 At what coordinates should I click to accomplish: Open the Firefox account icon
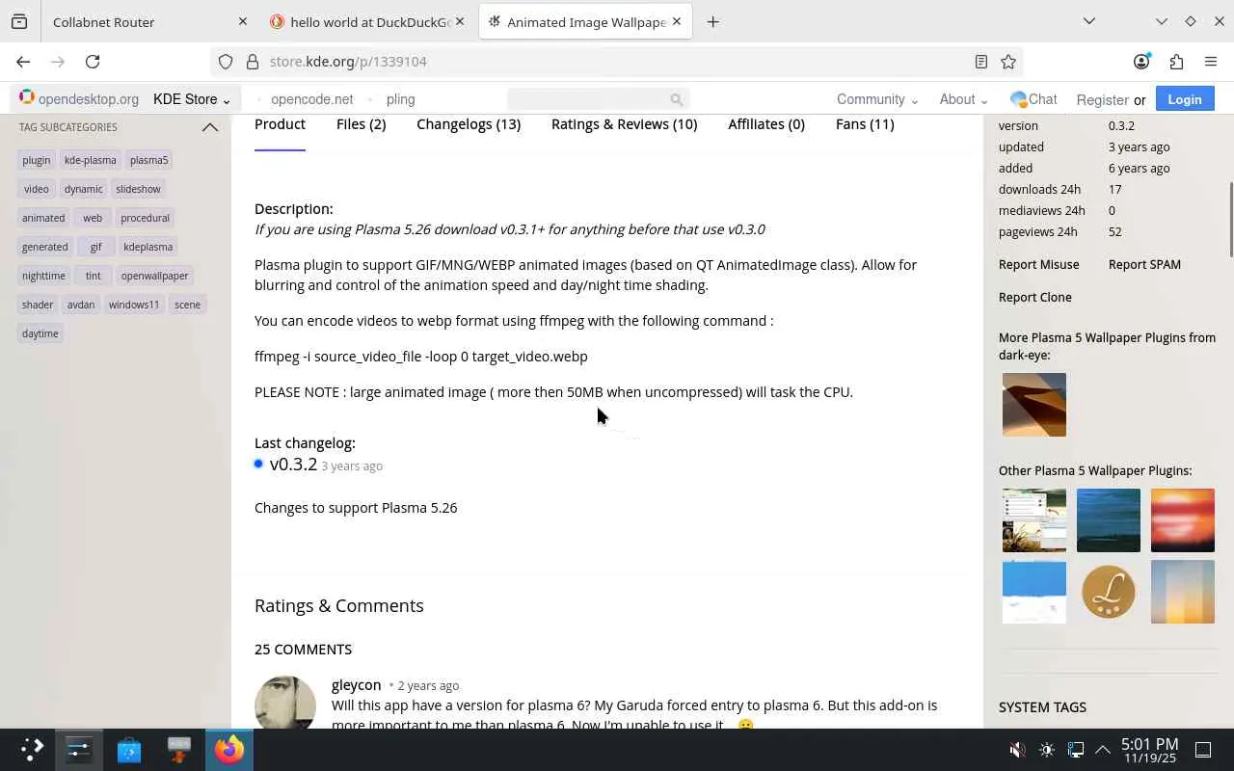point(1141,62)
